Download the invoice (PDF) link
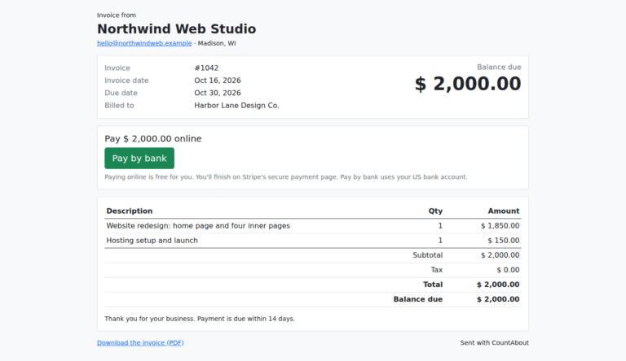The width and height of the screenshot is (626, 361). pos(140,342)
